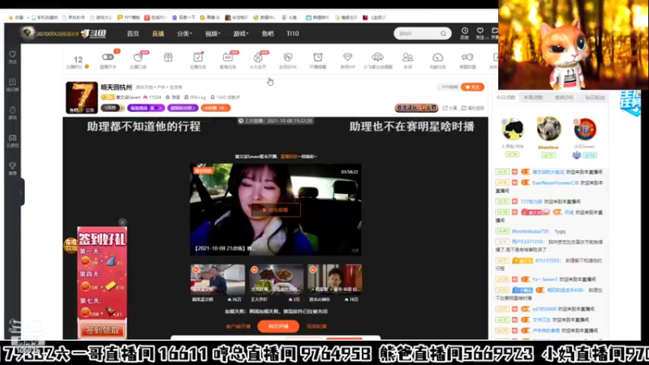Click the Douyu logo in the header
The image size is (649, 365).
pyautogui.click(x=93, y=33)
